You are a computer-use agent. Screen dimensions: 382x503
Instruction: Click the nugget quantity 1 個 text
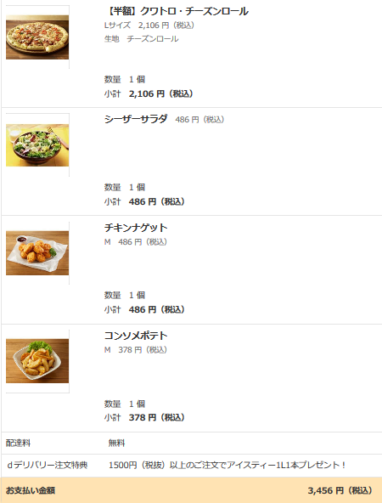point(137,295)
